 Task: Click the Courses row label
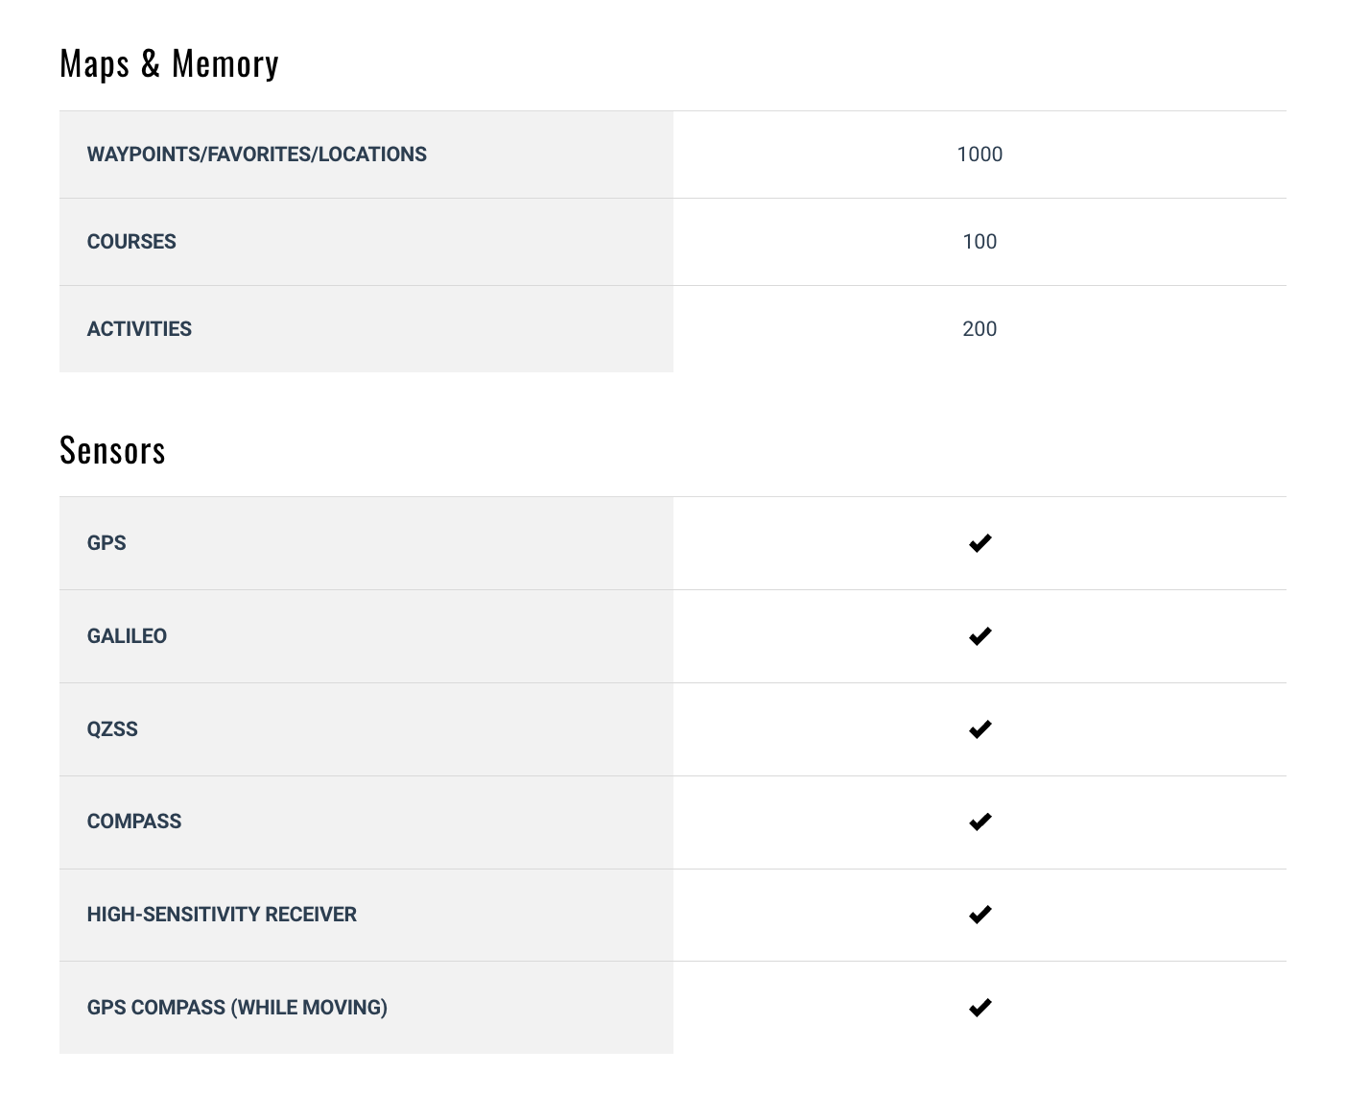131,242
